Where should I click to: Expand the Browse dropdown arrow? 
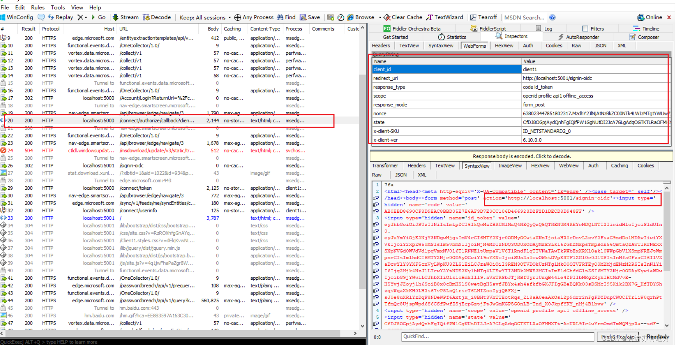click(380, 17)
